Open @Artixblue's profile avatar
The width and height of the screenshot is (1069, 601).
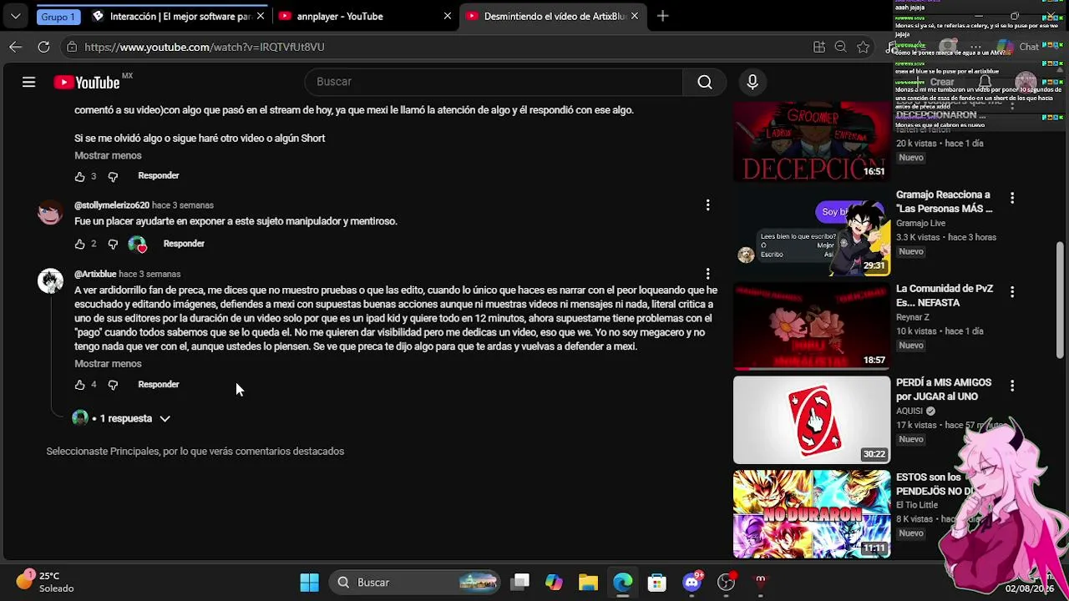(x=50, y=281)
